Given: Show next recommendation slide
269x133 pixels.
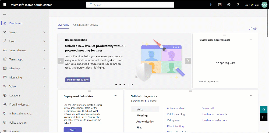Looking at the screenshot, I should click(x=188, y=61).
